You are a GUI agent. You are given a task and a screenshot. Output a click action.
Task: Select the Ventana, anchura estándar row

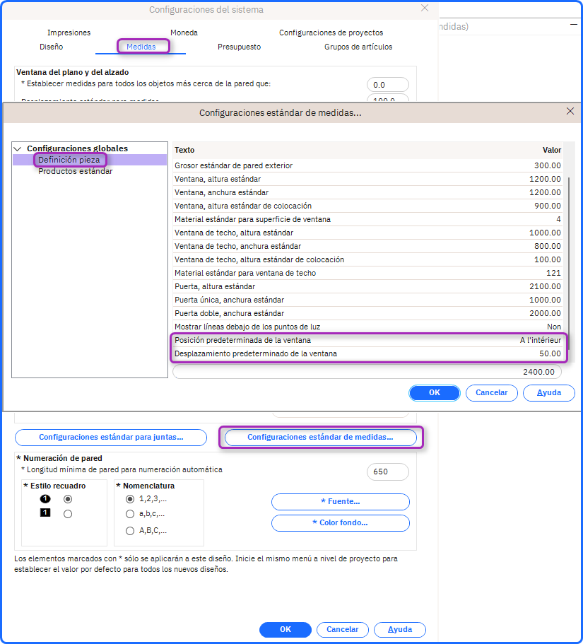point(367,192)
